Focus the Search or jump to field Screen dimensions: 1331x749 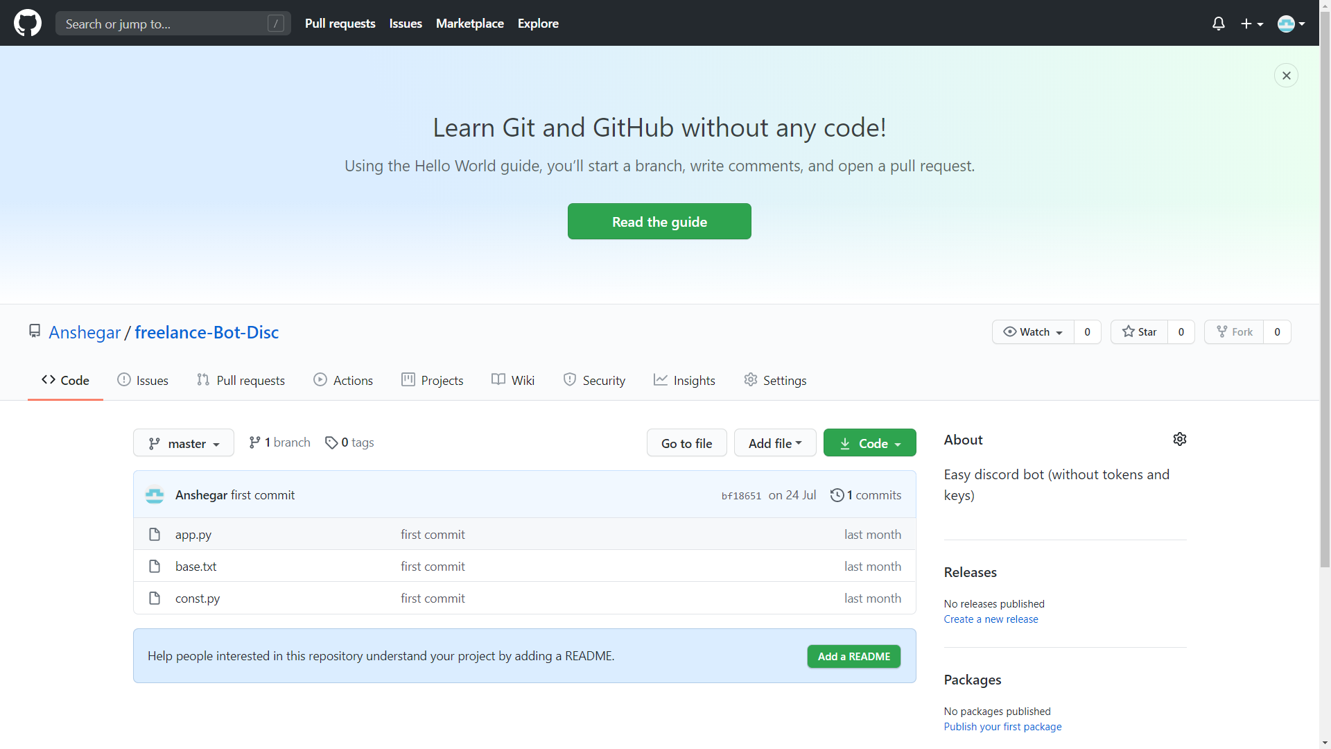[173, 24]
